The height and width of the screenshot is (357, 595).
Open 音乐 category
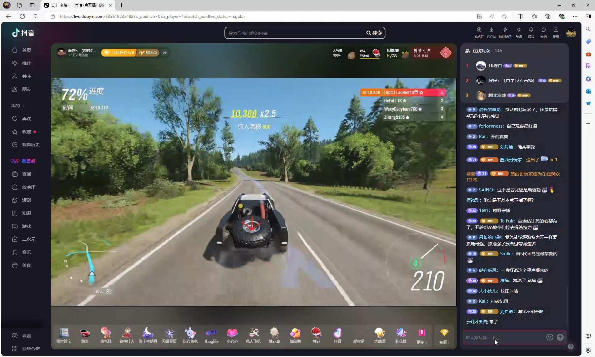point(22,252)
